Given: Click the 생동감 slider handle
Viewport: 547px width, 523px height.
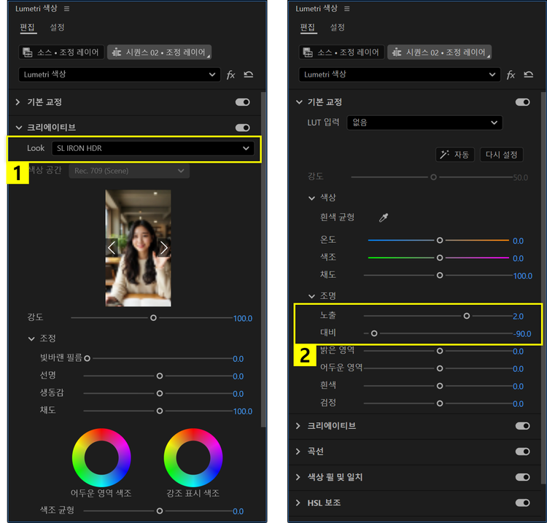Looking at the screenshot, I should pyautogui.click(x=160, y=394).
